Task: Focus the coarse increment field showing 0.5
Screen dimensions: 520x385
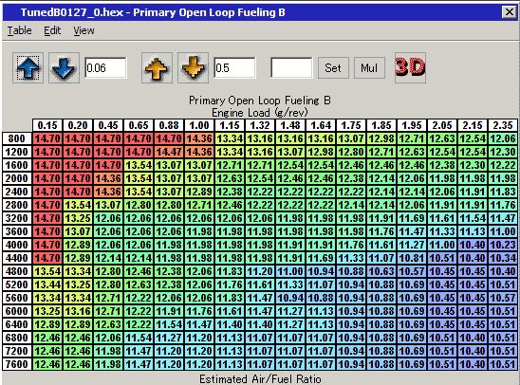Action: 234,68
